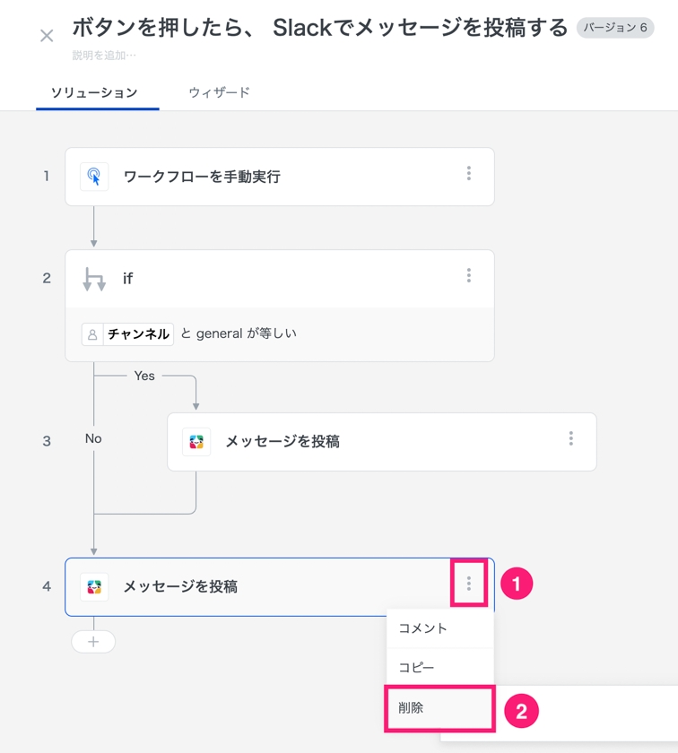Click the if branch icon
This screenshot has height=753, width=678.
click(94, 279)
